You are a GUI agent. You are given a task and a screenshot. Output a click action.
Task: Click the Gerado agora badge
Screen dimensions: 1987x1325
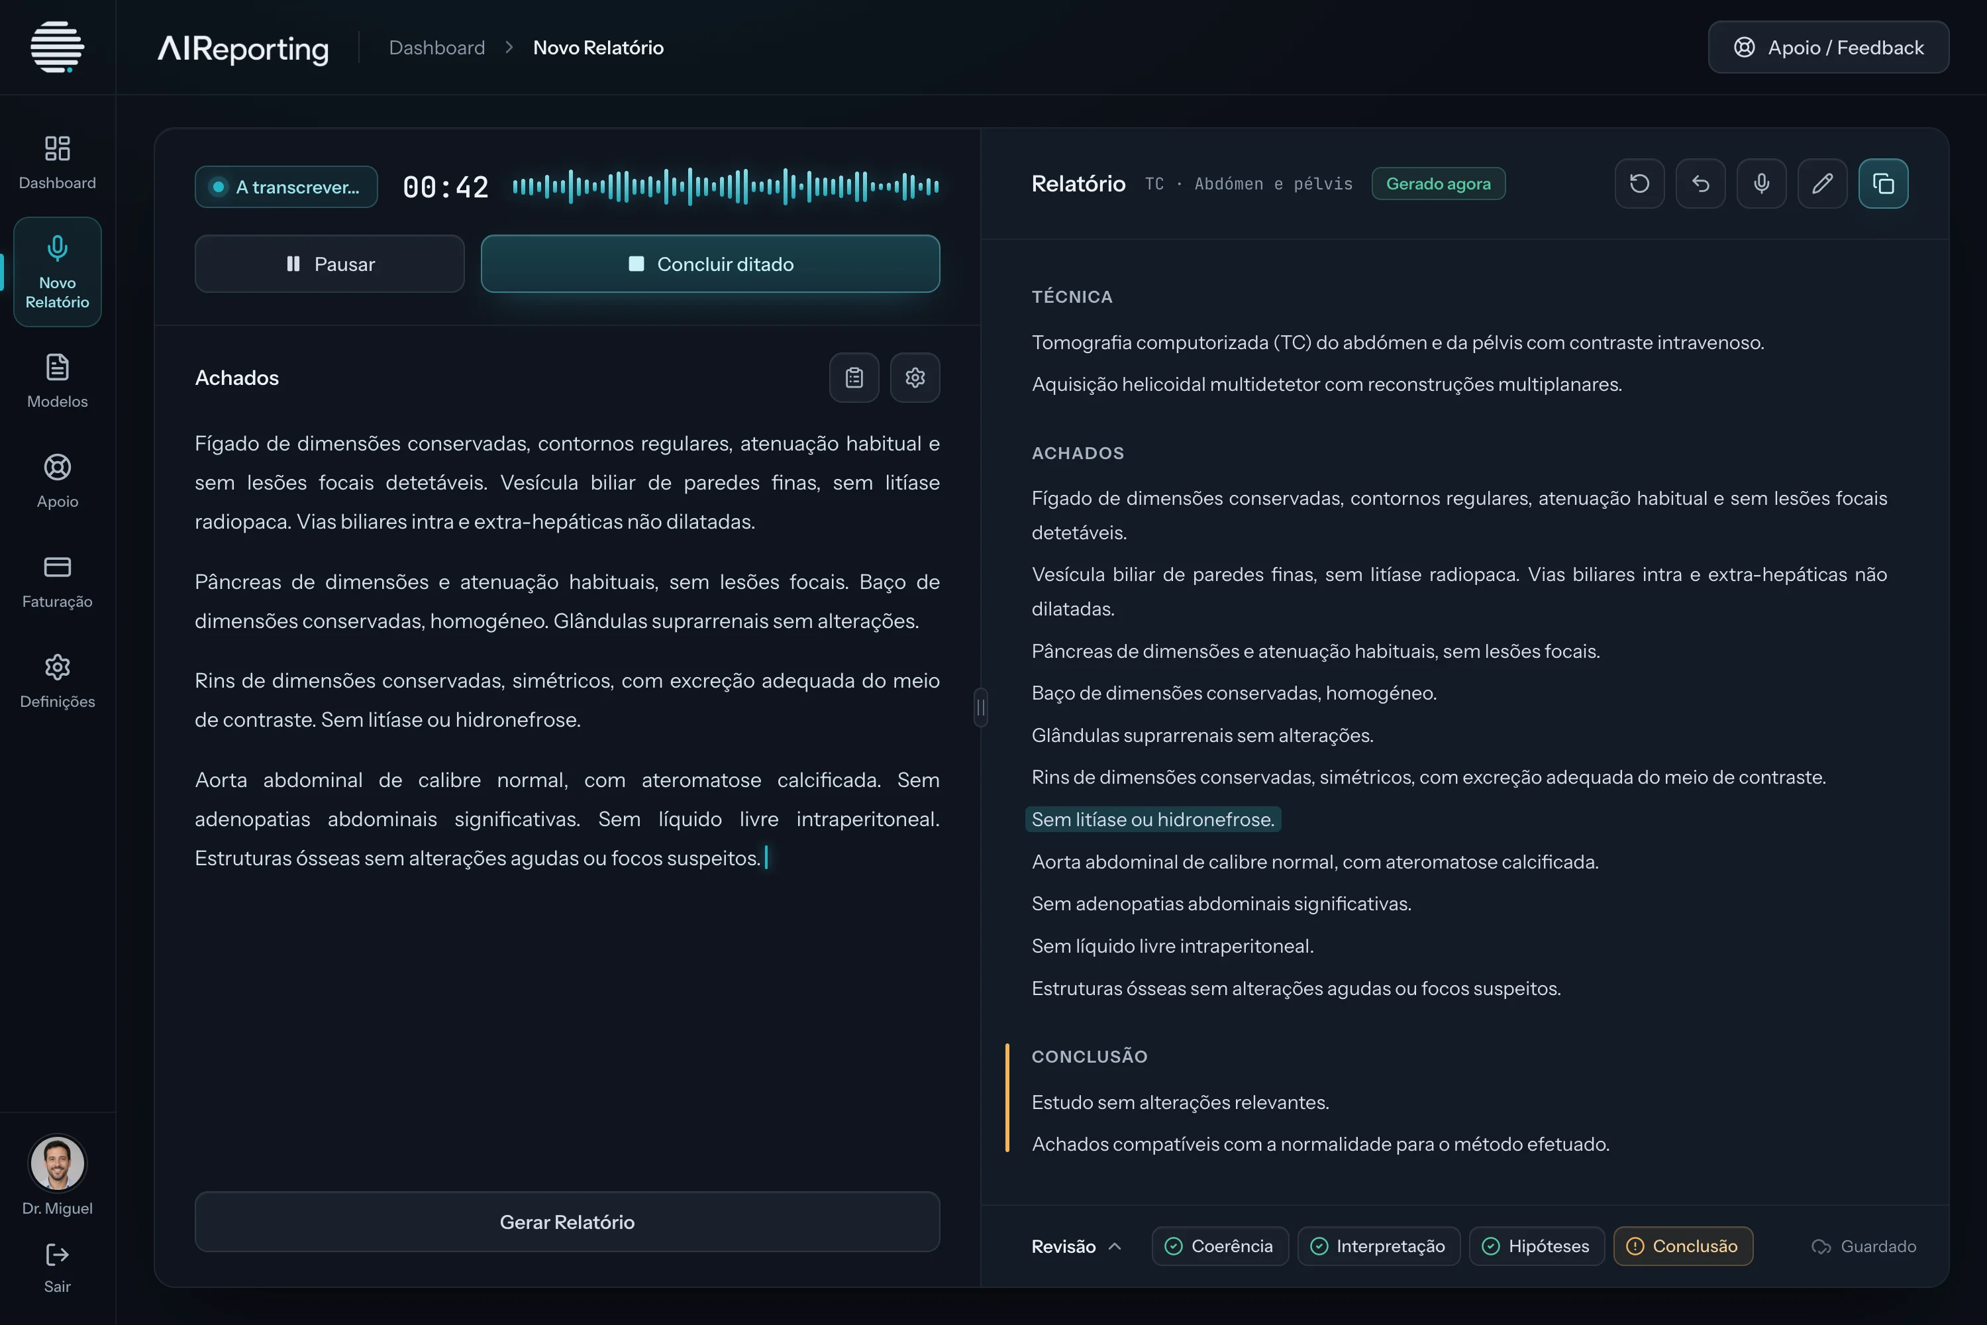(1438, 184)
